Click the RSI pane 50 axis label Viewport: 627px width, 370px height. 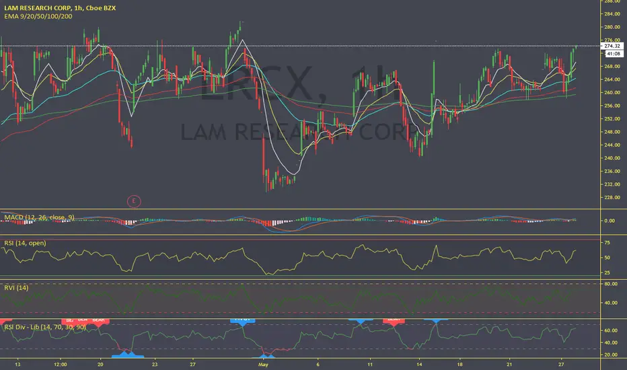[x=607, y=258]
